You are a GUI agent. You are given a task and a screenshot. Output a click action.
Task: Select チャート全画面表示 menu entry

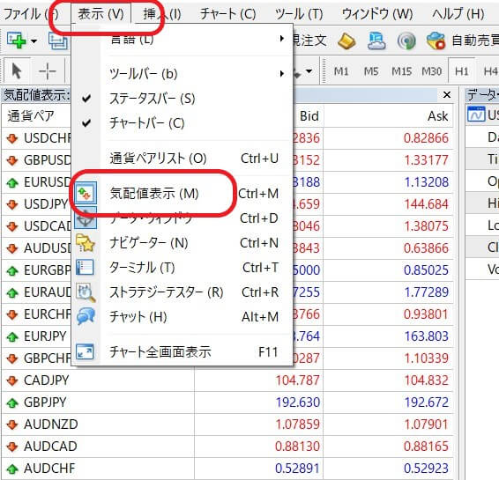(x=182, y=352)
